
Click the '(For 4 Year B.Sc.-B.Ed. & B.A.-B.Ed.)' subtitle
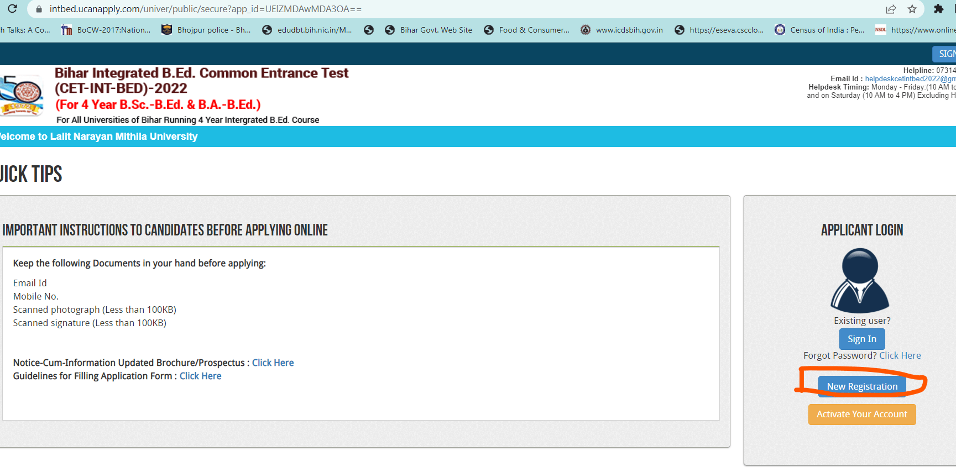[x=158, y=104]
